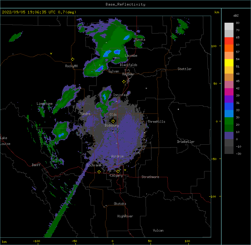Select the red 65–60 dBZ swatch
This screenshot has width=251, height=245.
click(x=229, y=41)
